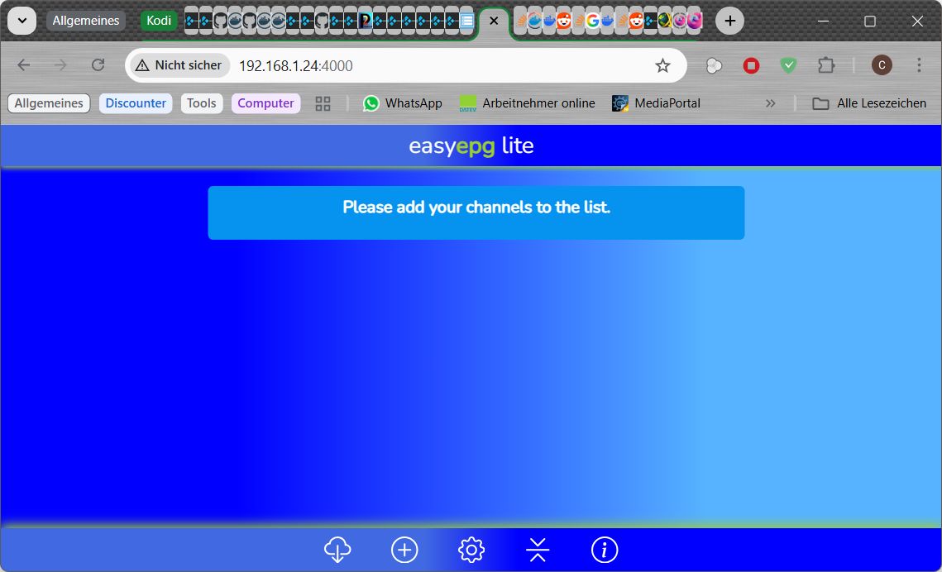The height and width of the screenshot is (572, 942).
Task: Add a channel with the plus circle icon
Action: 404,550
